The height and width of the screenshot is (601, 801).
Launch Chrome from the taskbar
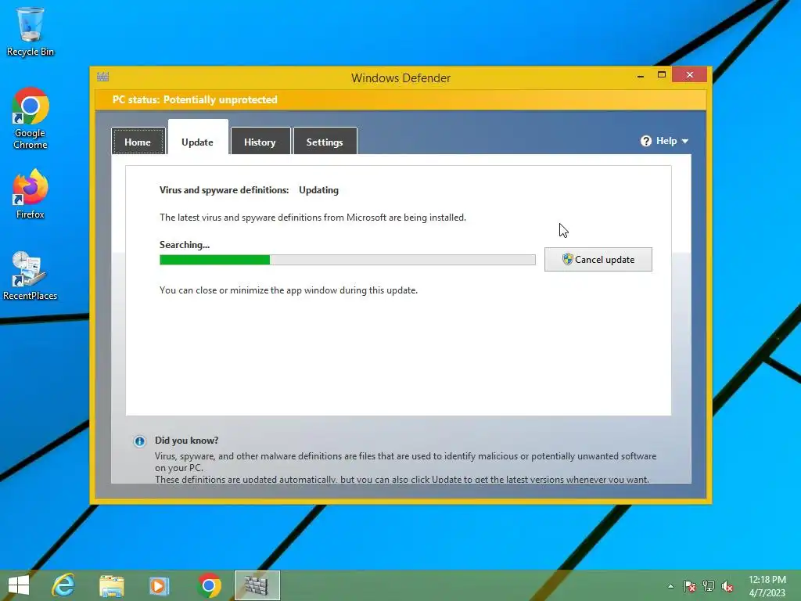(208, 585)
